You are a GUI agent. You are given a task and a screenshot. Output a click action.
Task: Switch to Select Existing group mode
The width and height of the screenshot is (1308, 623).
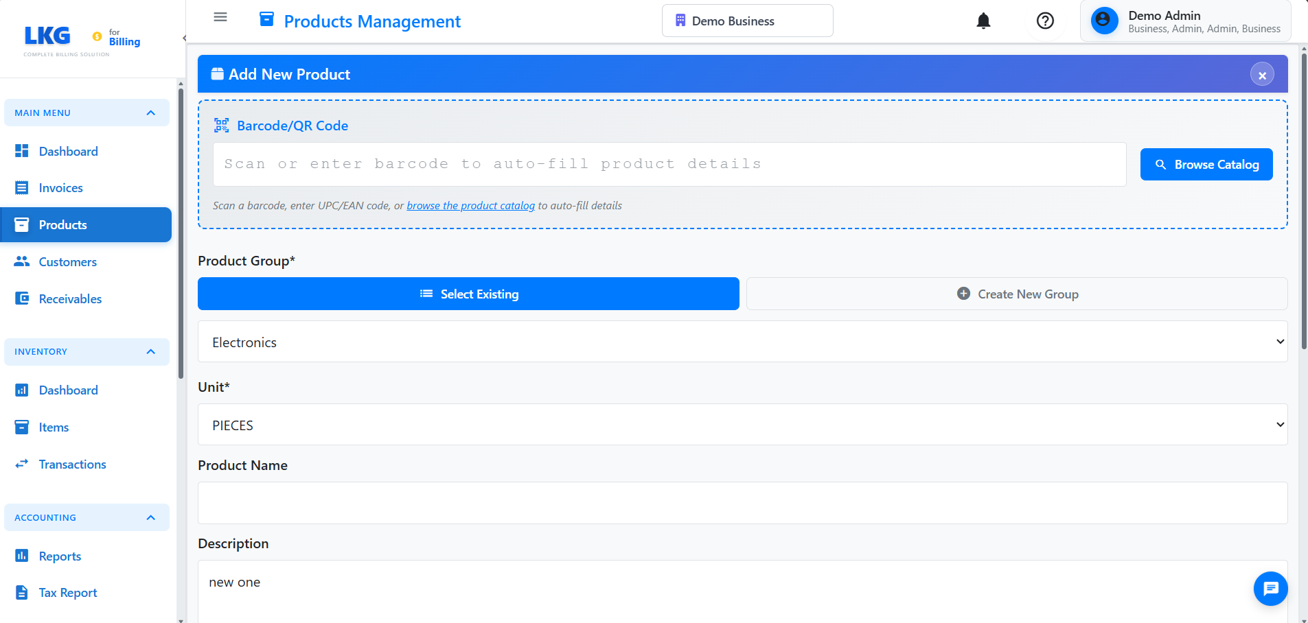(468, 294)
